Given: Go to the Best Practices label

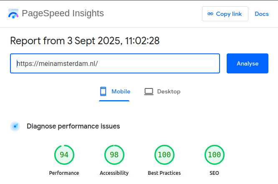Looking at the screenshot, I should tap(164, 173).
